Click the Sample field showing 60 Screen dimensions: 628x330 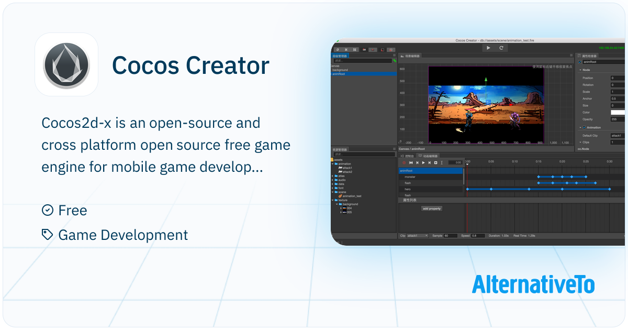point(451,236)
